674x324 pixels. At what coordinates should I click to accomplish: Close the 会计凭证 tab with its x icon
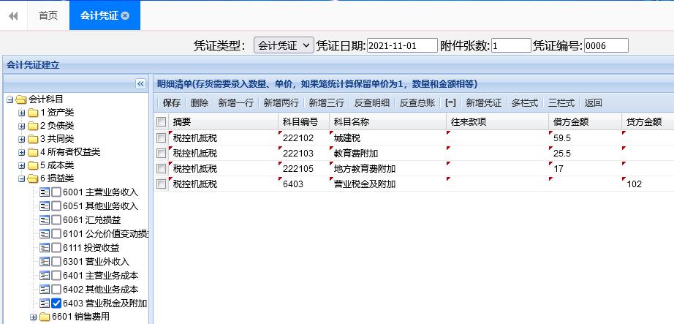[x=125, y=15]
